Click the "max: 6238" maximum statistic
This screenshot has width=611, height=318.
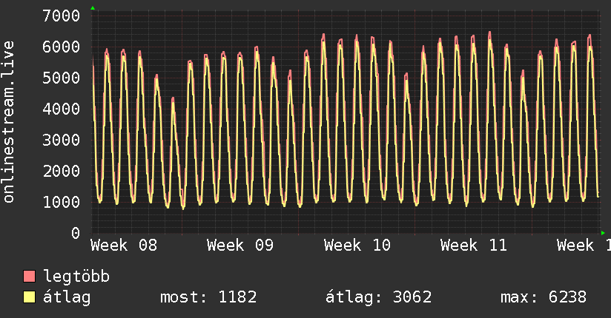point(544,298)
